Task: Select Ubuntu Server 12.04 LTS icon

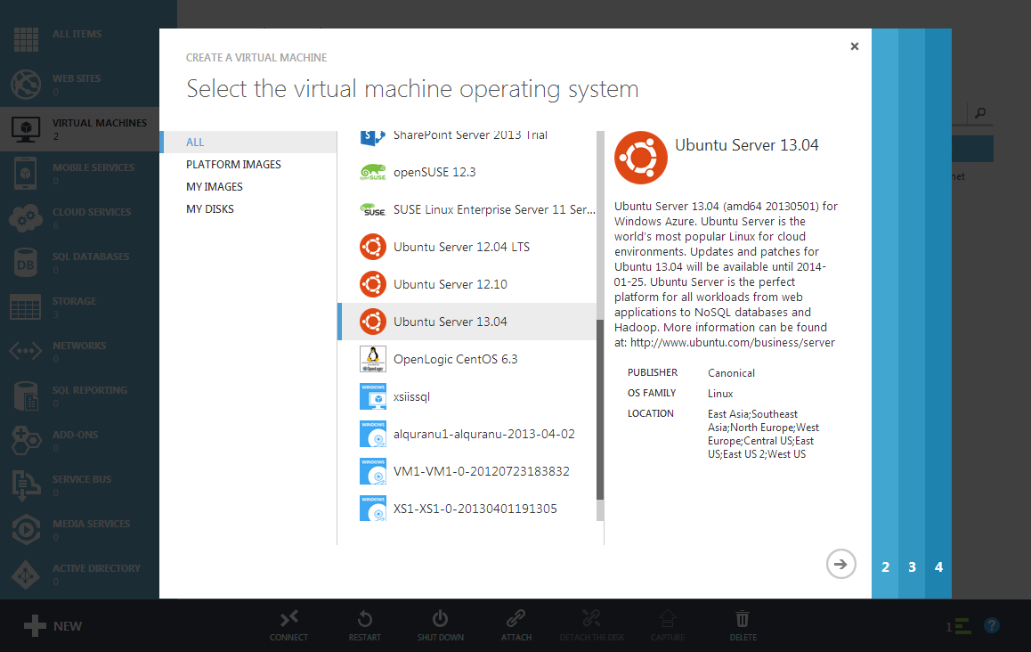Action: click(x=372, y=247)
